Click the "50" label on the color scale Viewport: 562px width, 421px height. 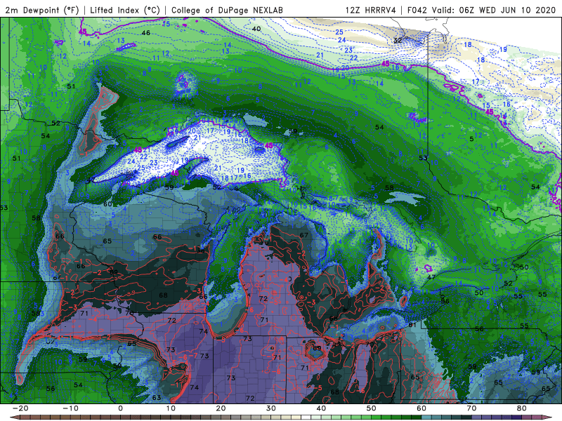[372, 408]
